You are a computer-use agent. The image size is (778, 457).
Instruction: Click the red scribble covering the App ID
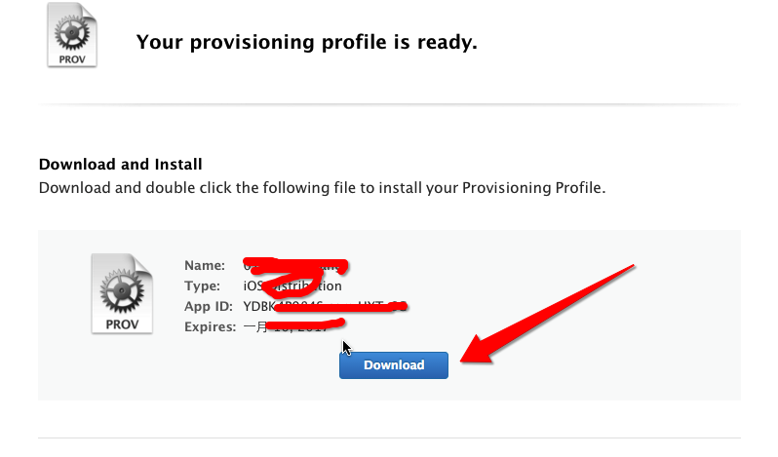click(x=341, y=309)
